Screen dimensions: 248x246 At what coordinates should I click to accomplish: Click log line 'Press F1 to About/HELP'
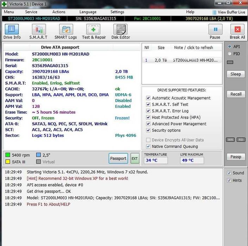(x=49, y=204)
